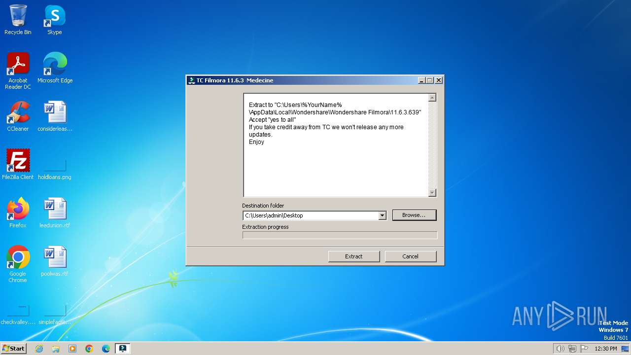Open Internet Explorer in taskbar
The image size is (631, 355).
point(39,349)
